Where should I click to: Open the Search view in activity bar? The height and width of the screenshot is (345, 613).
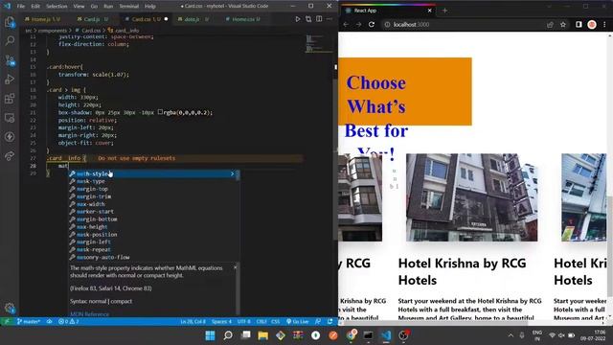pyautogui.click(x=10, y=40)
